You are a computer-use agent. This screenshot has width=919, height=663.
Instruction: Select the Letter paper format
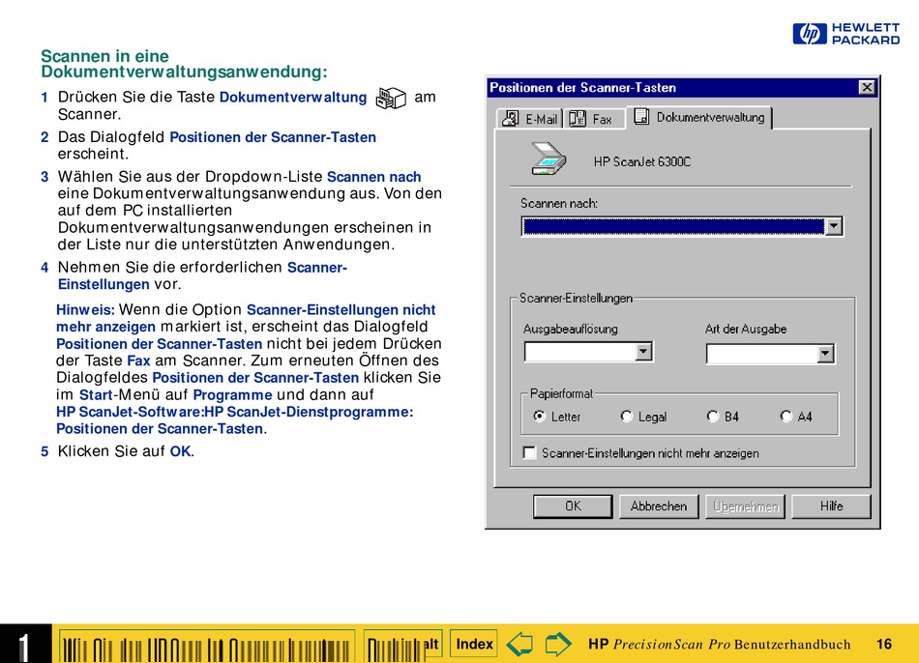click(539, 417)
